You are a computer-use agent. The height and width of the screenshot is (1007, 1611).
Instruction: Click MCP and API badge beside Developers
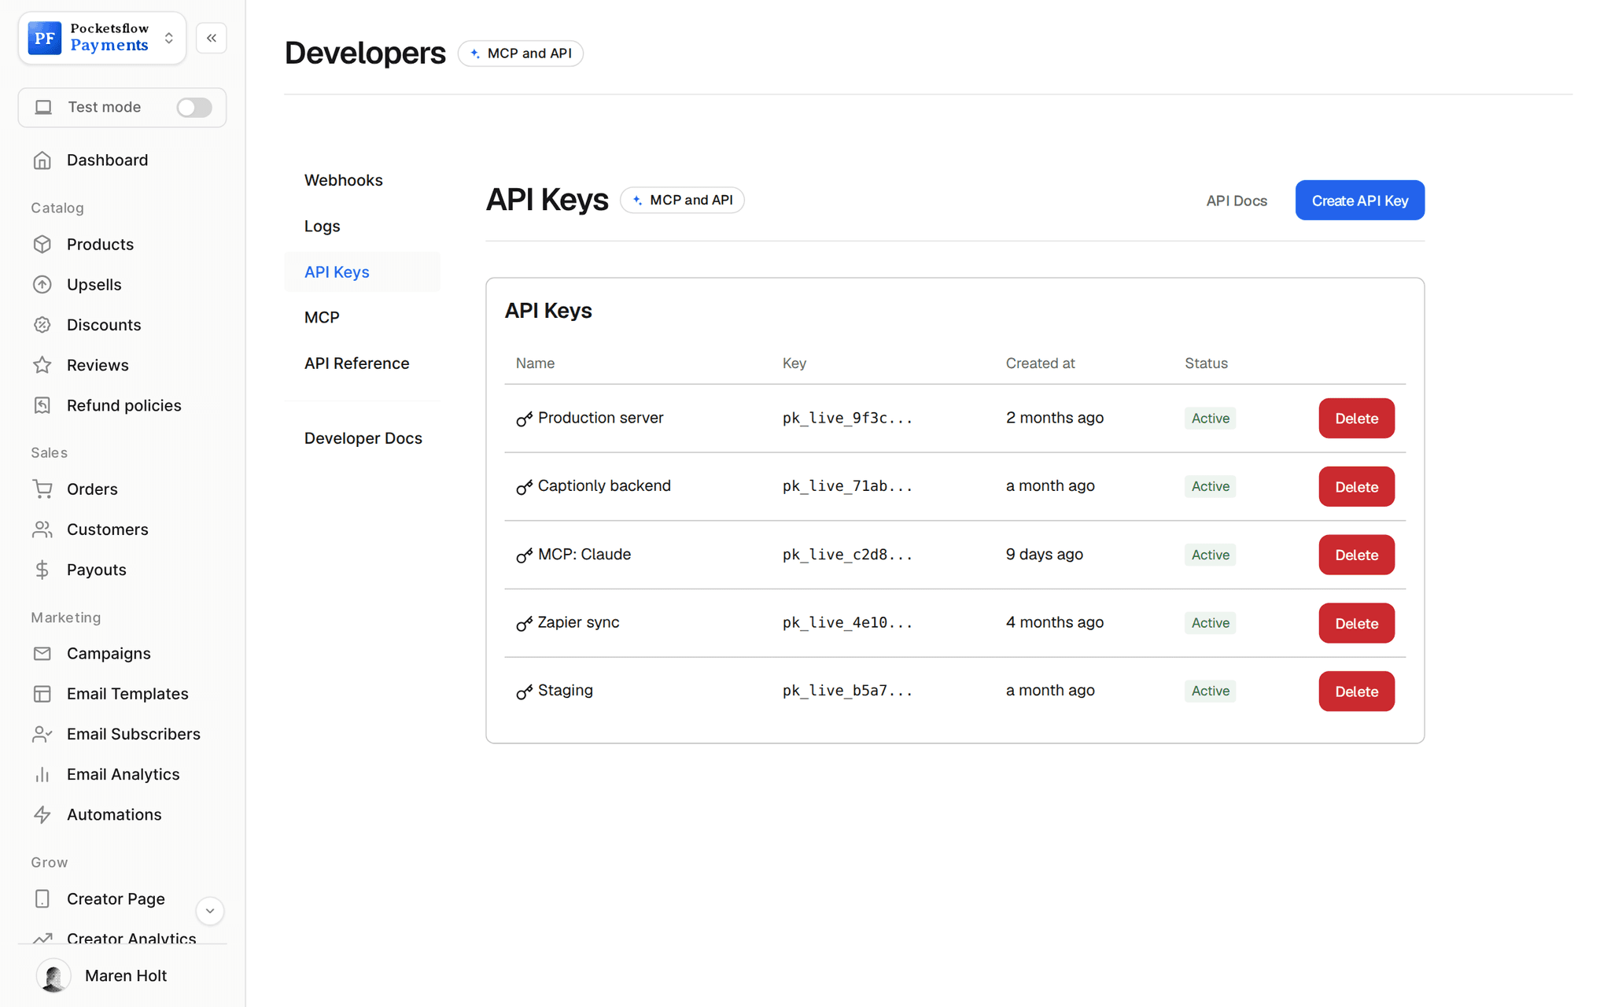pyautogui.click(x=521, y=53)
